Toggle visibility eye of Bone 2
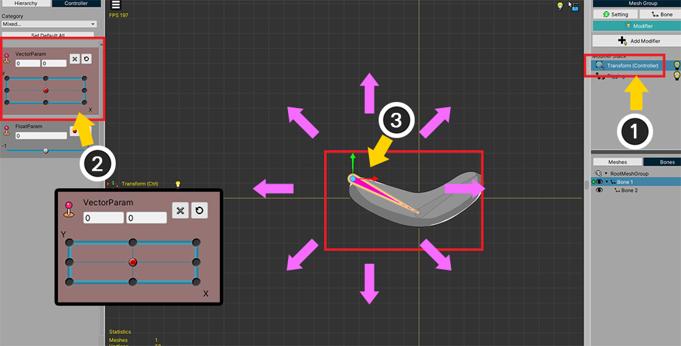The width and height of the screenshot is (681, 346). coord(599,190)
